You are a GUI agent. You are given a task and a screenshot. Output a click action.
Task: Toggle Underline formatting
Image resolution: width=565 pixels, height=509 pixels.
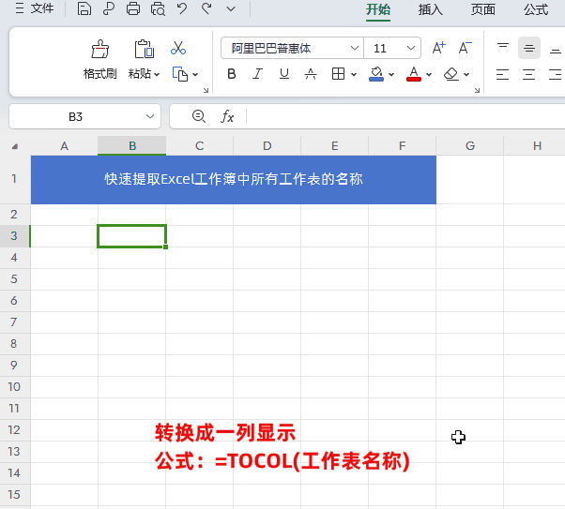point(284,74)
